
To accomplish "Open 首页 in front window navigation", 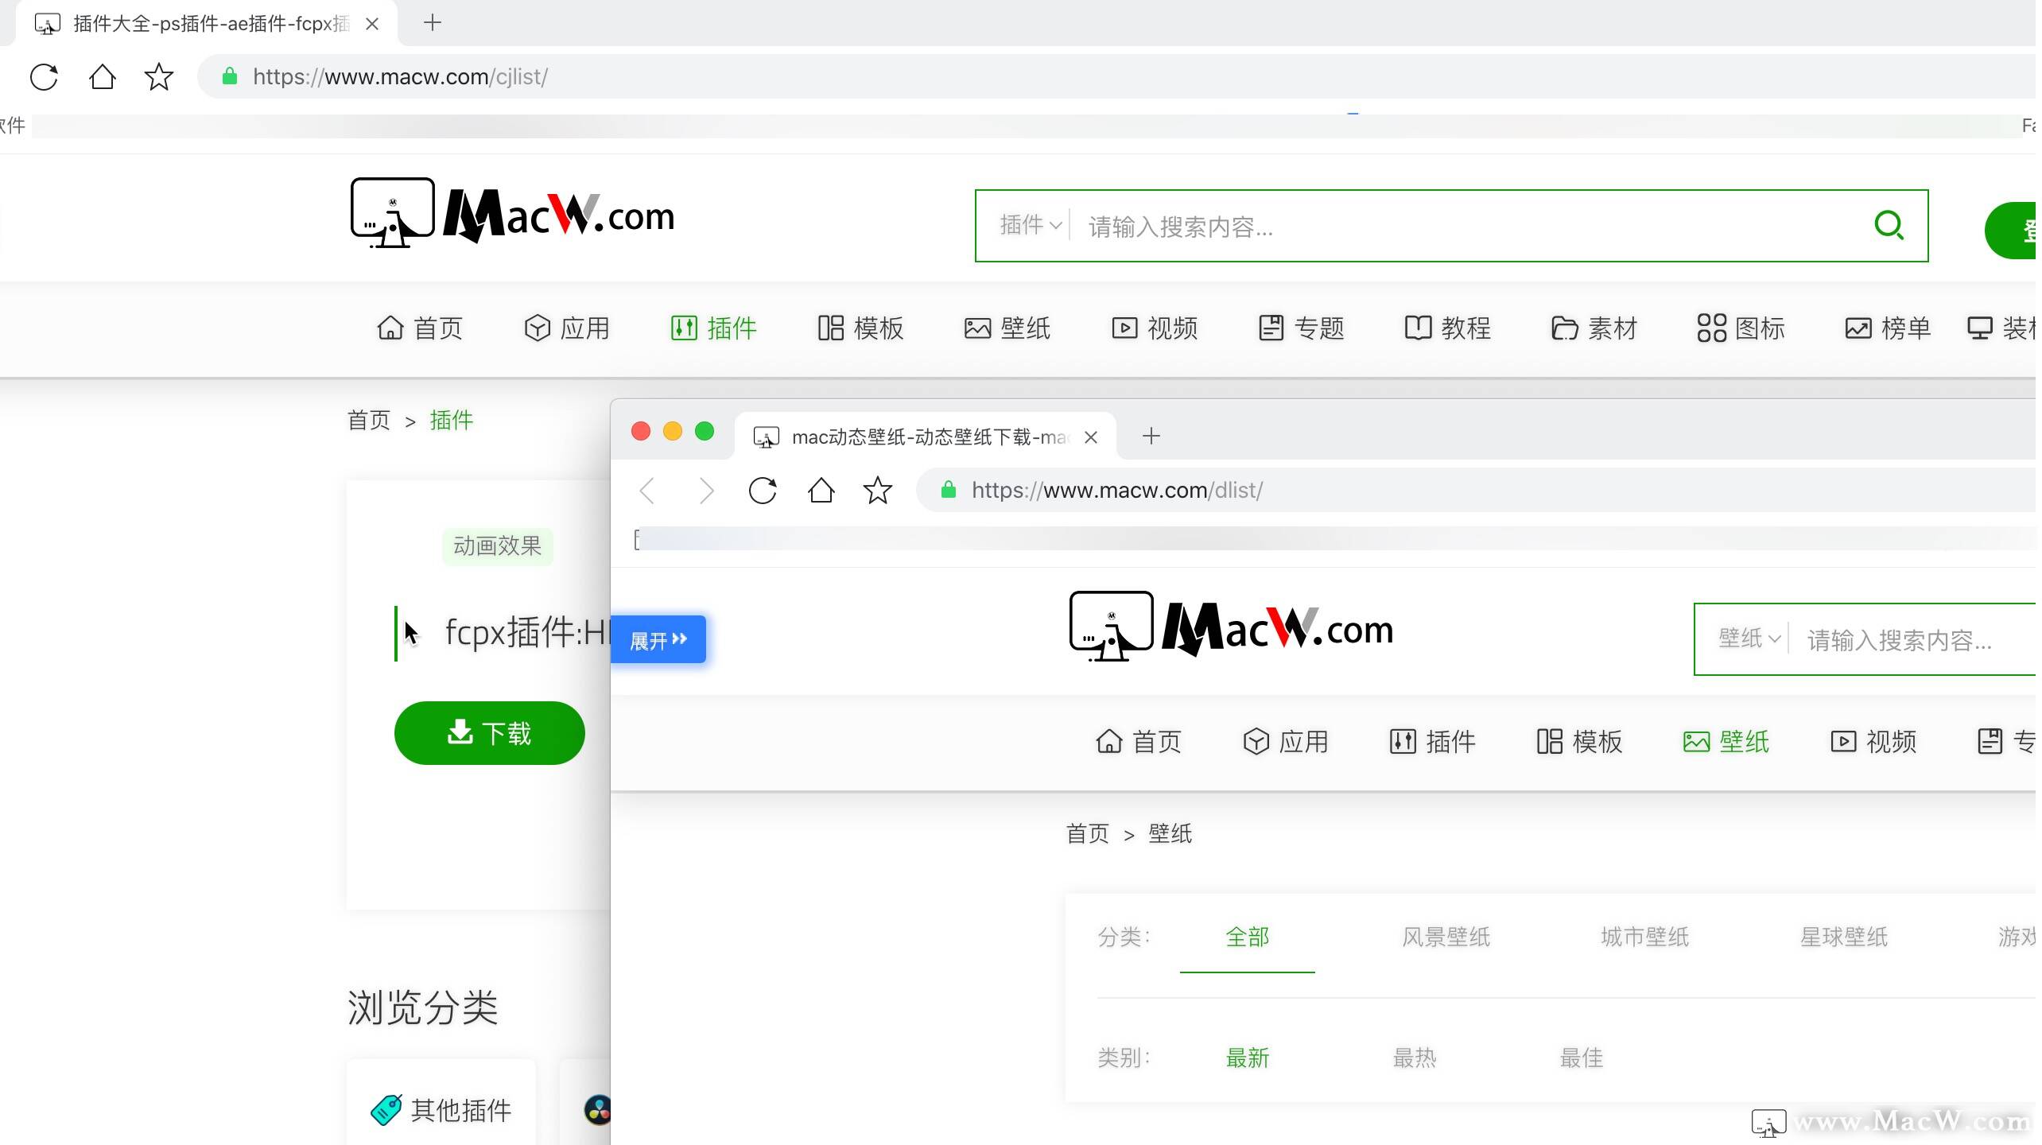I will 1139,741.
